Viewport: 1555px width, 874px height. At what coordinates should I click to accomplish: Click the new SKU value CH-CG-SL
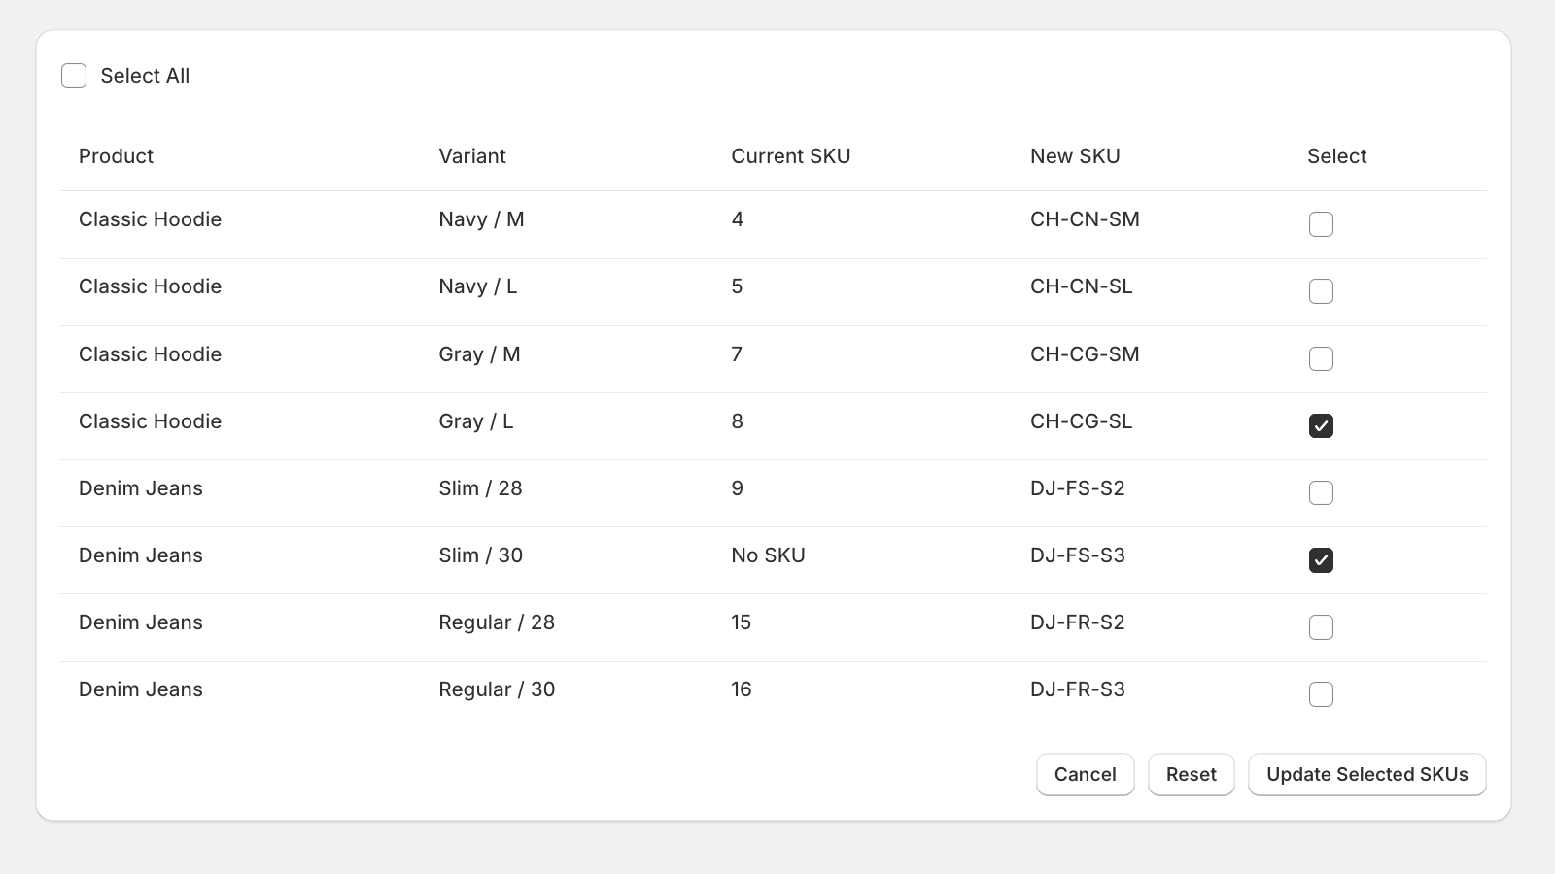(1081, 421)
